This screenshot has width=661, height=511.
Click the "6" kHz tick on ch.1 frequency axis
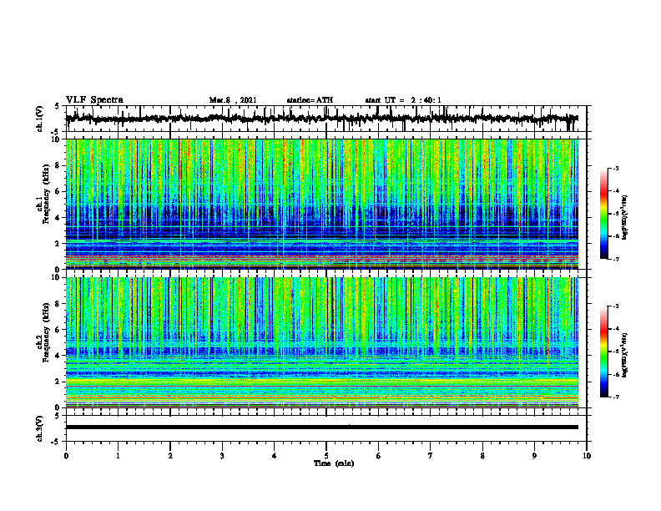pyautogui.click(x=59, y=191)
